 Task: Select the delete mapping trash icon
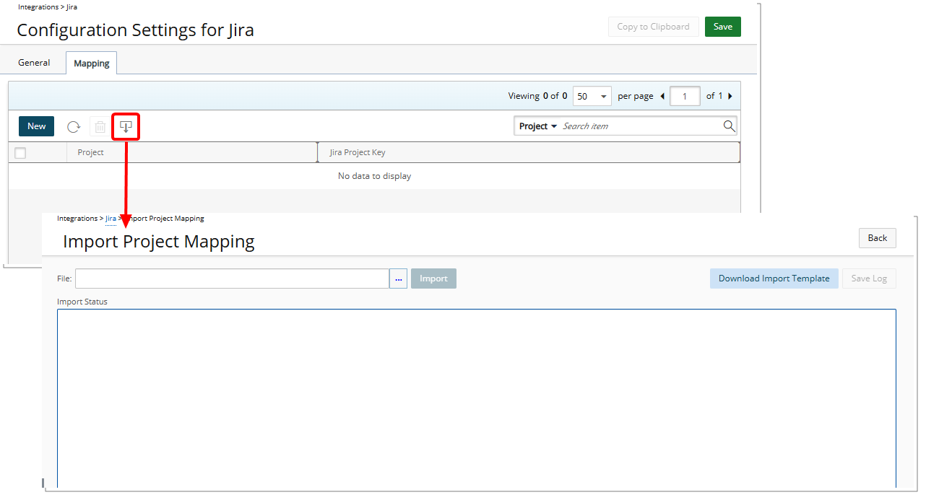(x=100, y=126)
